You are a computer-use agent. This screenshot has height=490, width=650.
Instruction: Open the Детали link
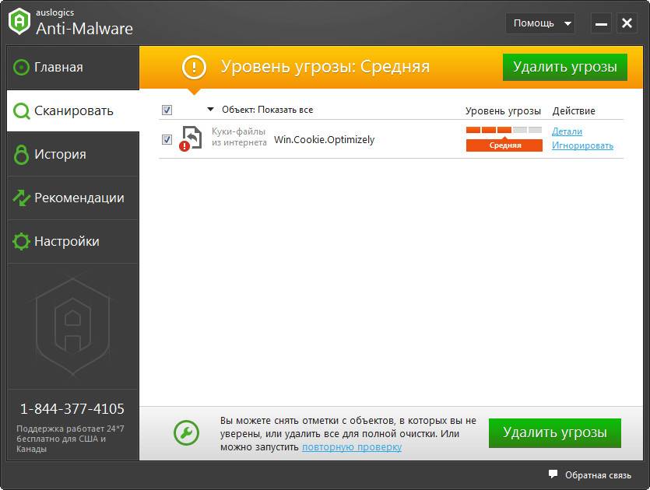click(567, 131)
